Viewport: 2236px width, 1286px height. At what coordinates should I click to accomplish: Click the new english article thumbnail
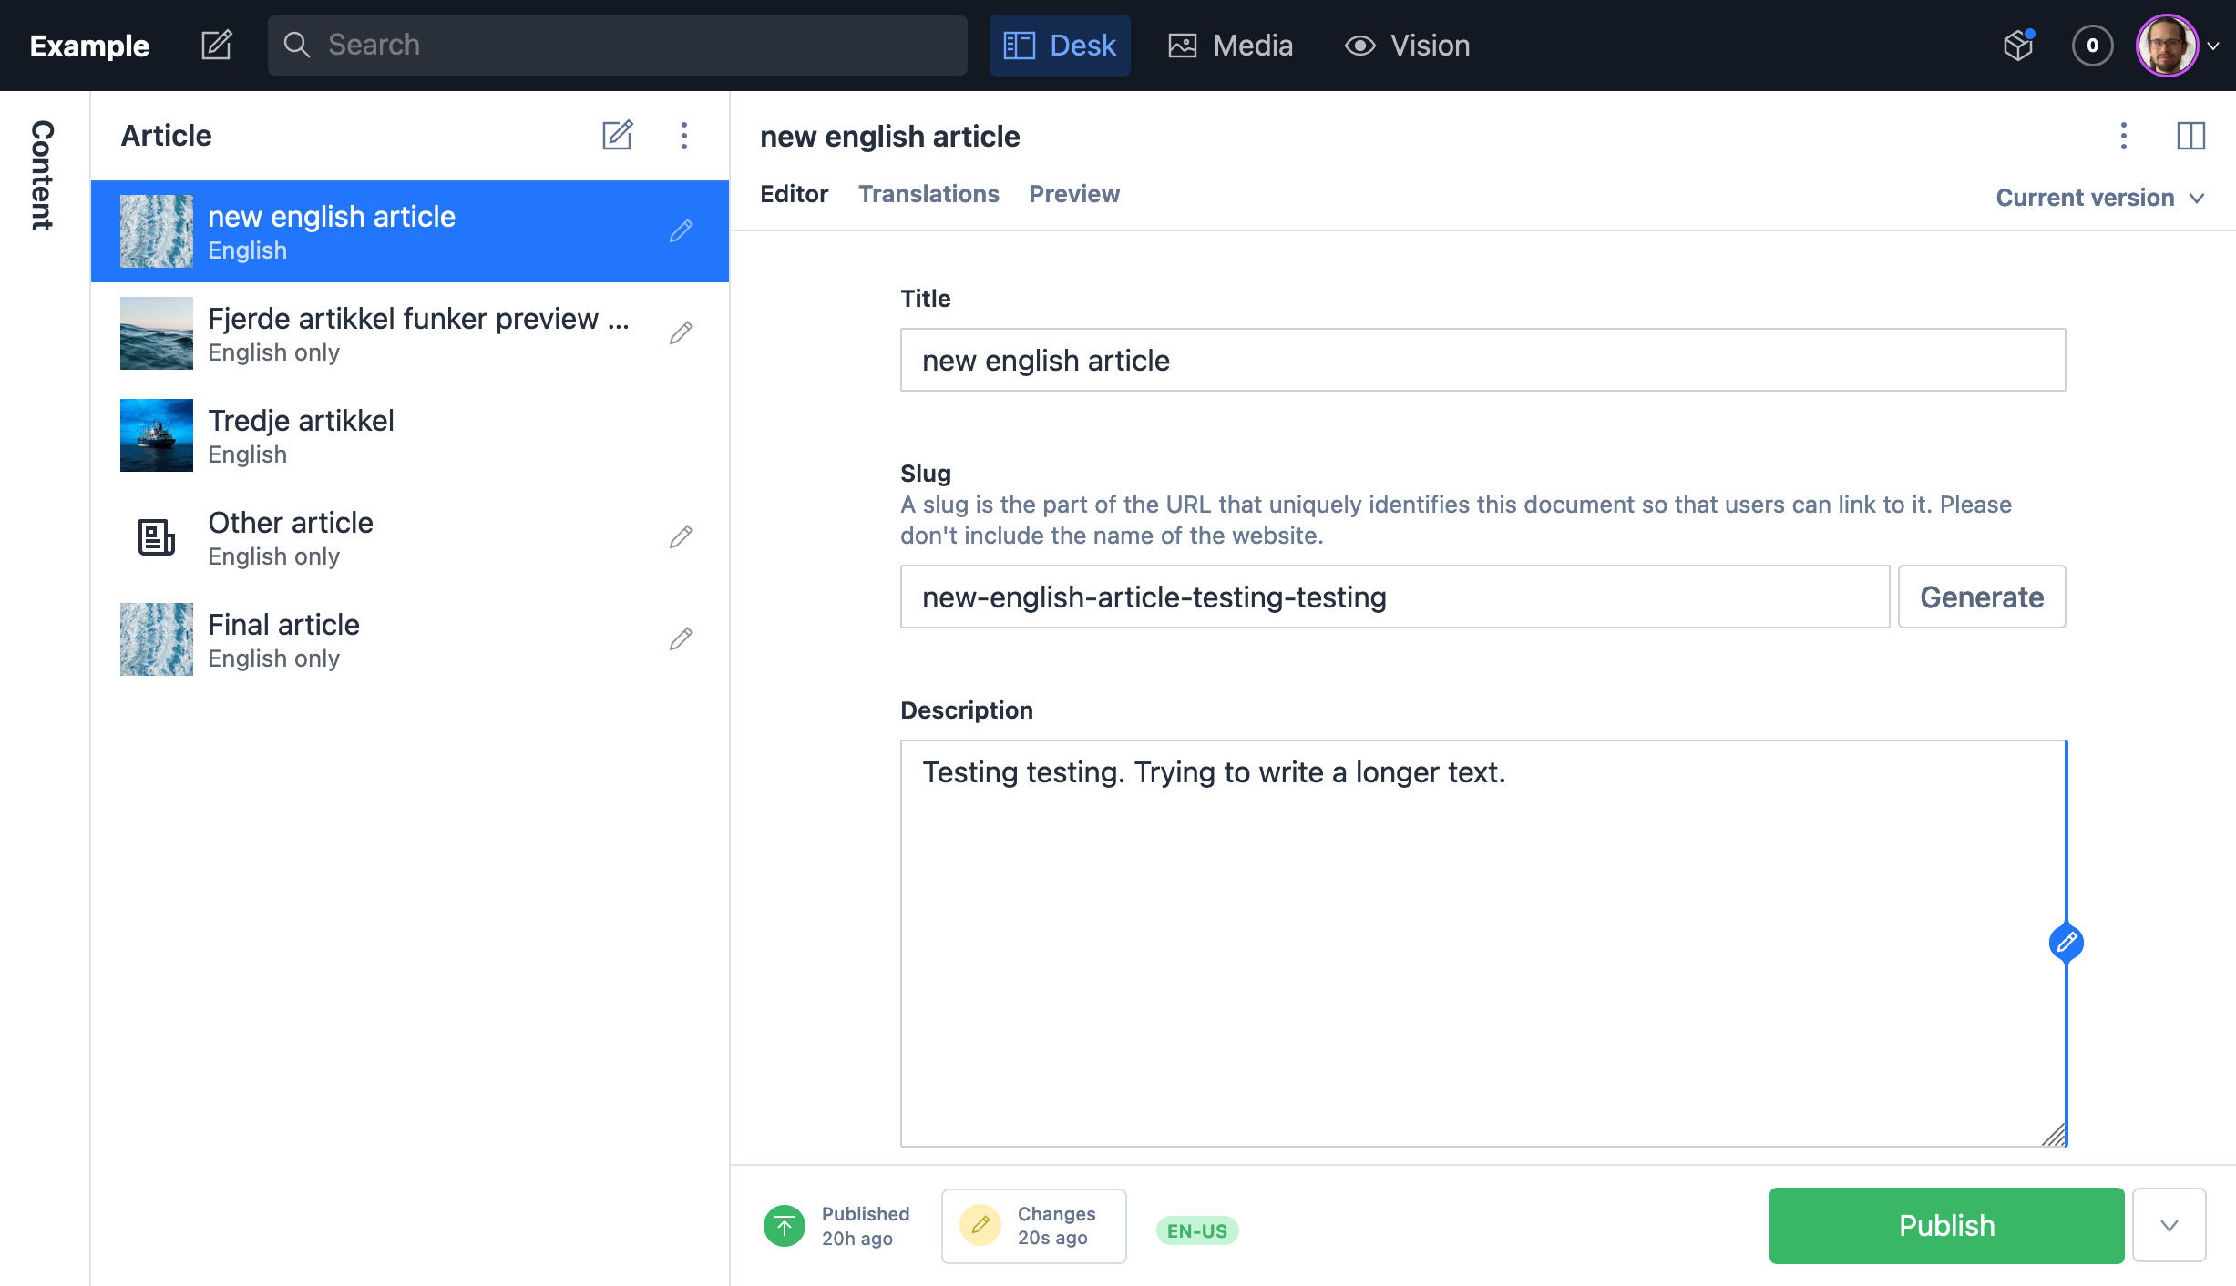coord(157,231)
